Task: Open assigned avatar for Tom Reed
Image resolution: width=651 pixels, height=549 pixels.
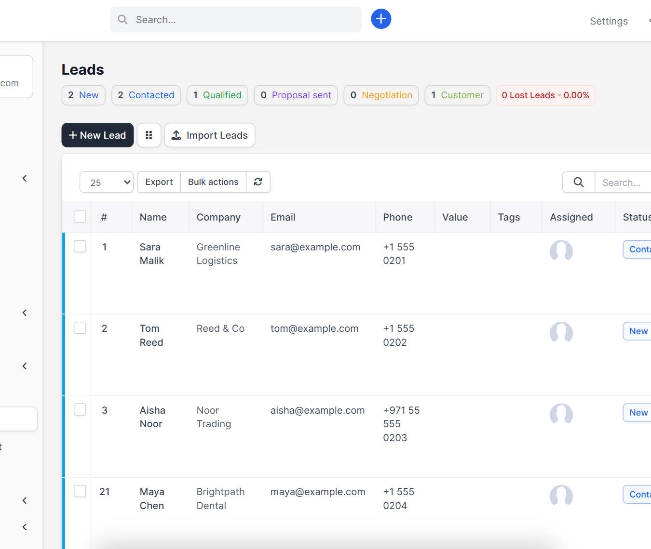Action: coord(561,332)
